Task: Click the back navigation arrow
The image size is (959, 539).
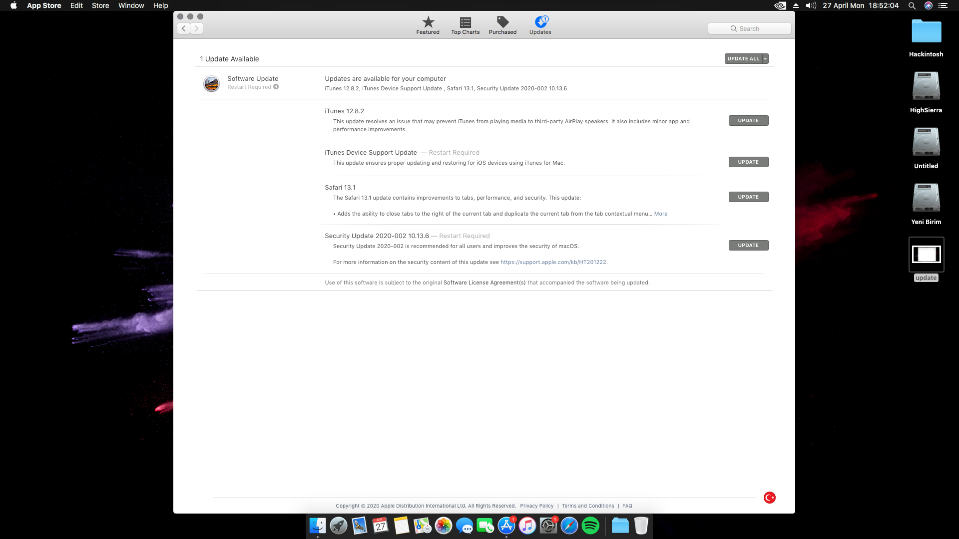Action: pyautogui.click(x=184, y=28)
